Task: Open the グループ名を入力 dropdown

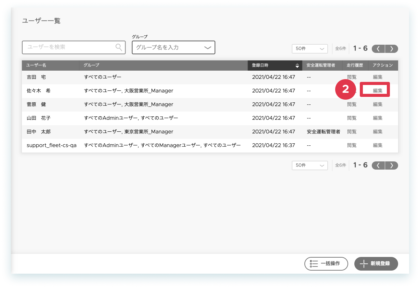Action: [173, 47]
